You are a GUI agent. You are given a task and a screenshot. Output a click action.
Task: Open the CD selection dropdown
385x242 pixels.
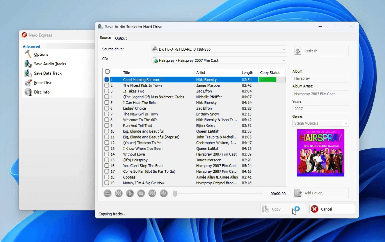click(x=284, y=60)
